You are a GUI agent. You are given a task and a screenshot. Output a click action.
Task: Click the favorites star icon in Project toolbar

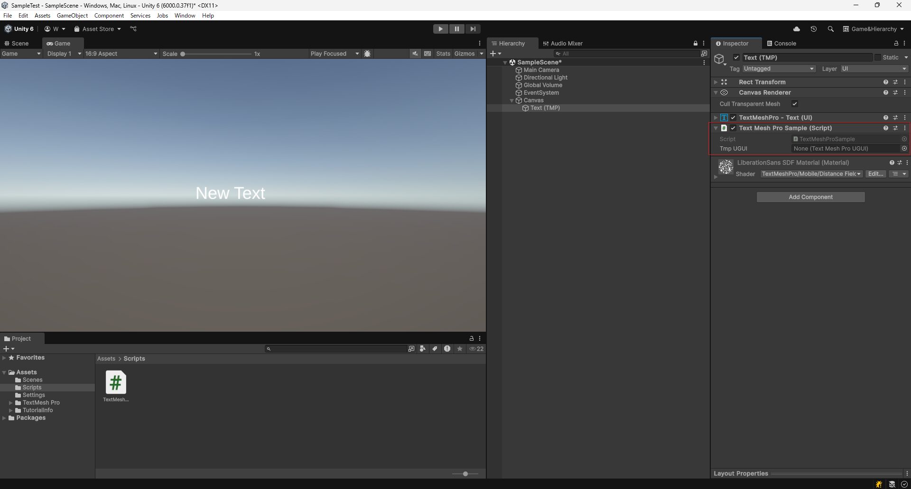[x=460, y=349]
